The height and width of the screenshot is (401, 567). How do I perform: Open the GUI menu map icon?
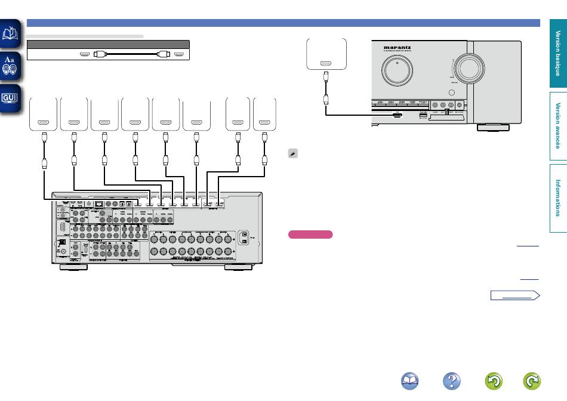pos(10,98)
